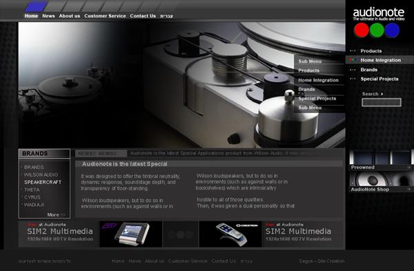The image size is (414, 271).
Task: Click the Search arrow label
Action: 373,94
